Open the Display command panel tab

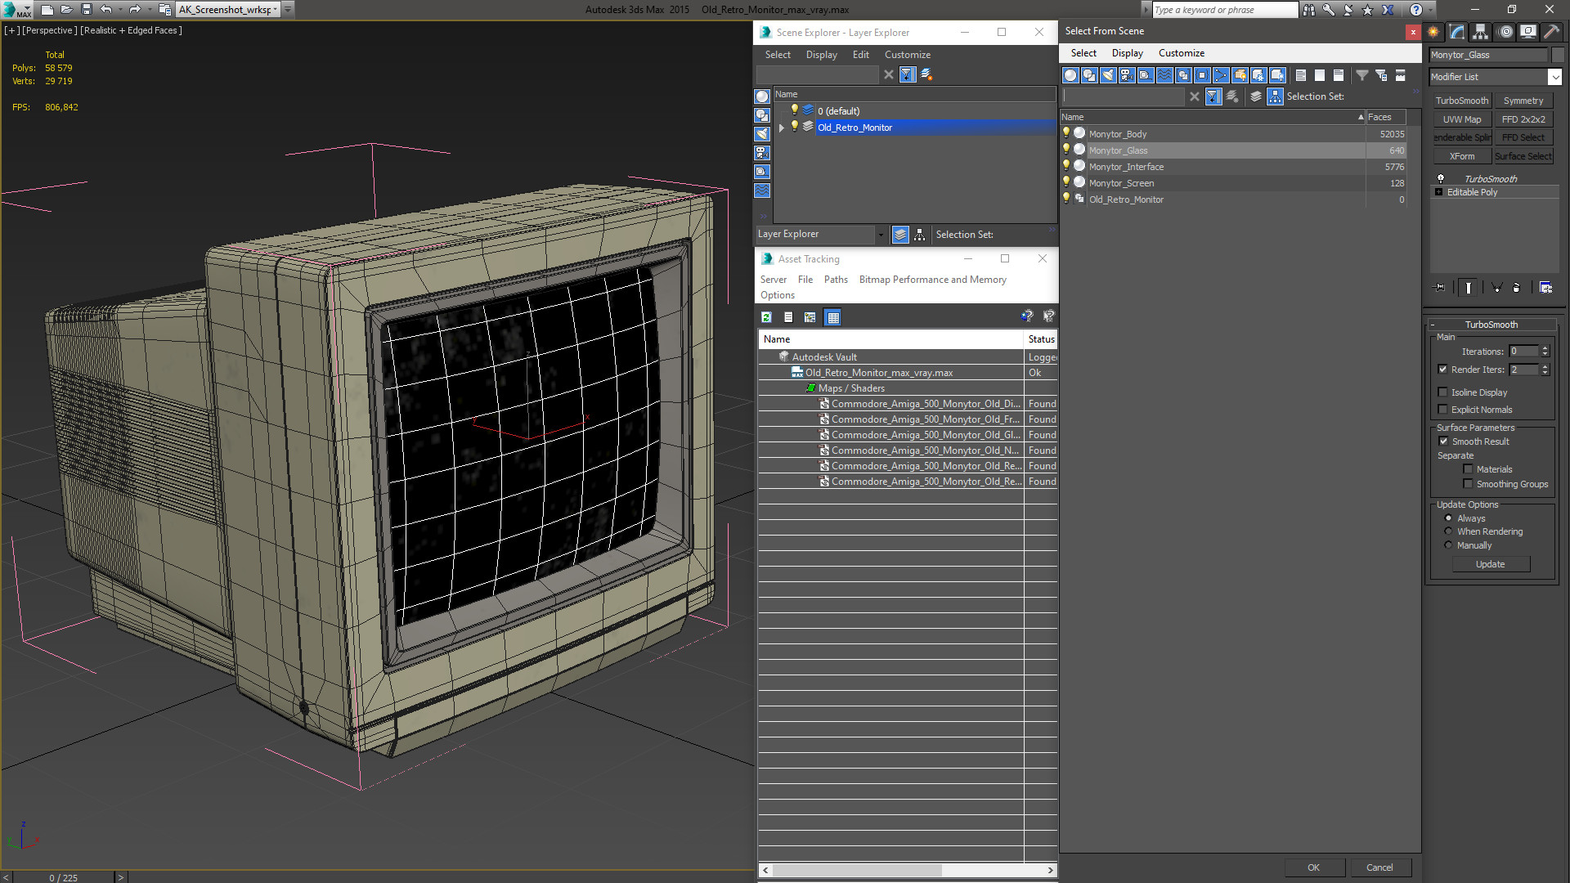1527,32
